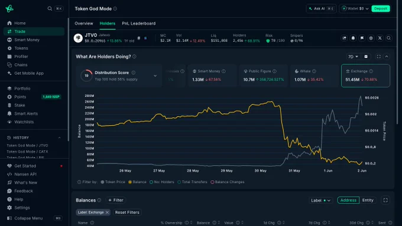Click Reset Filters button

click(x=127, y=212)
